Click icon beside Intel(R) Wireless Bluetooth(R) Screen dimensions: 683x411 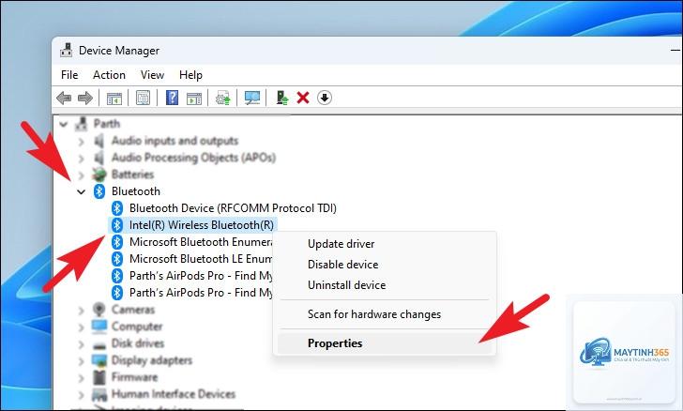[117, 225]
